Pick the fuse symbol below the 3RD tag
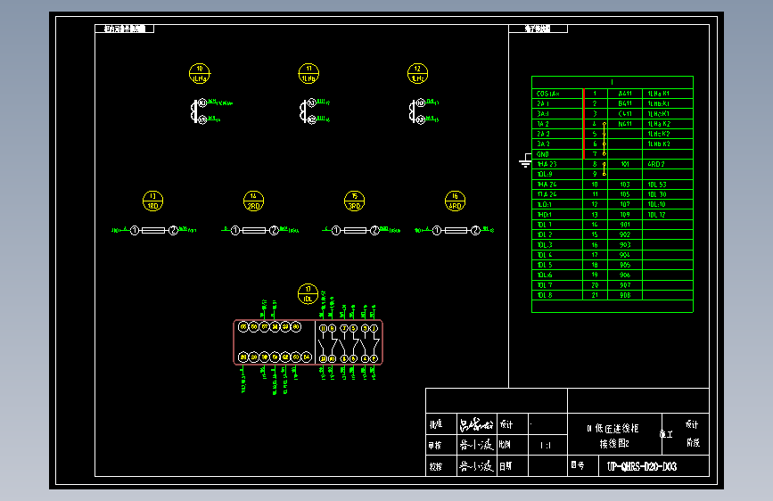Viewport: 773px width, 501px height. click(x=355, y=230)
